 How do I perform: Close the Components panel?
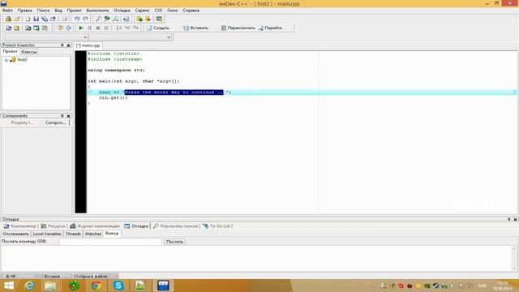(68, 116)
